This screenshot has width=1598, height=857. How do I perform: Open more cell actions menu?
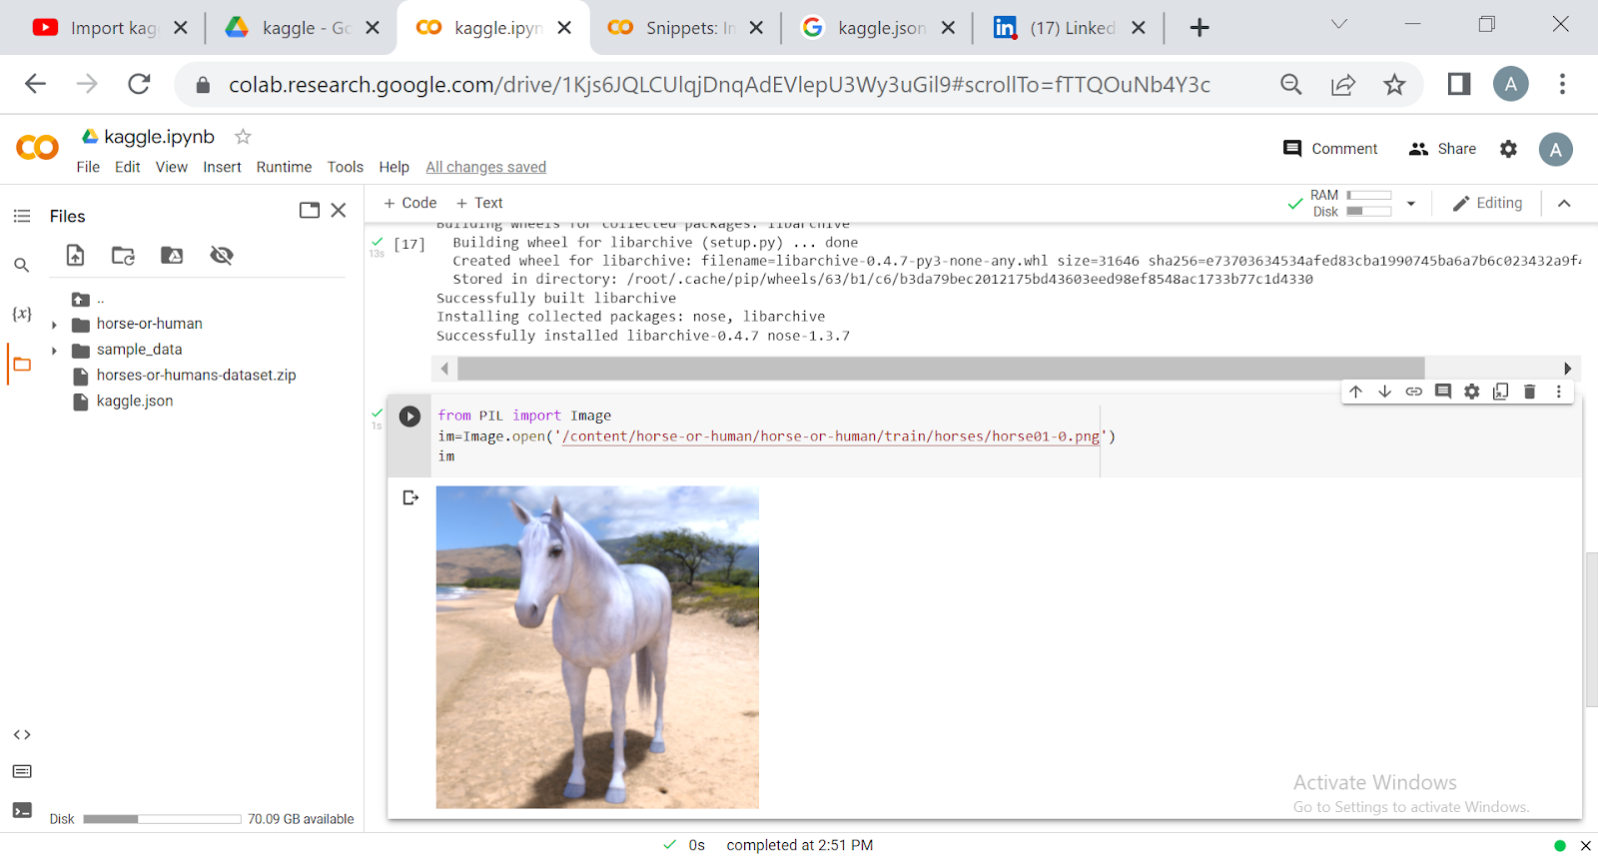(x=1558, y=392)
